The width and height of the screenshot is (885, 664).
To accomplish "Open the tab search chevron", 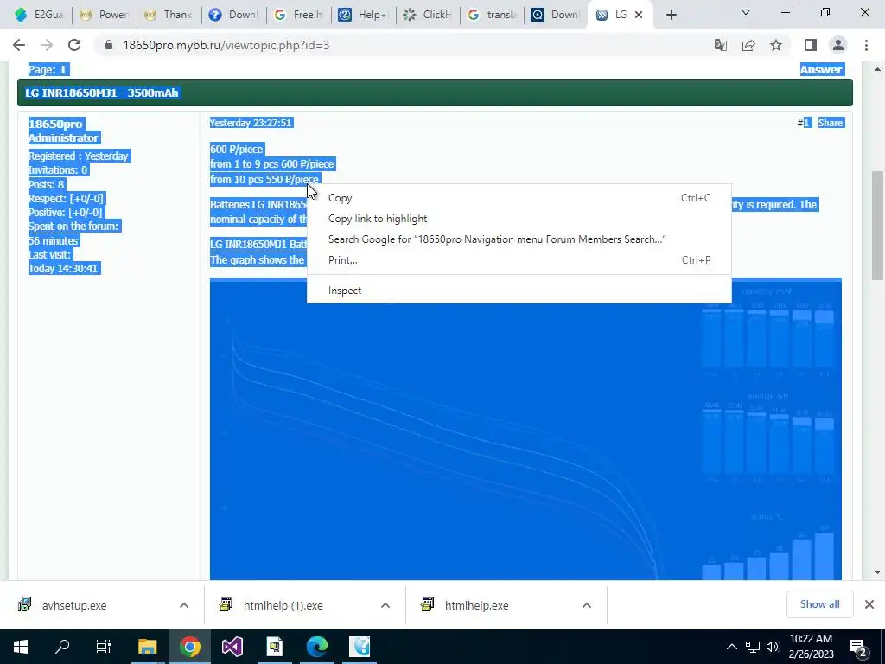I will click(x=746, y=12).
